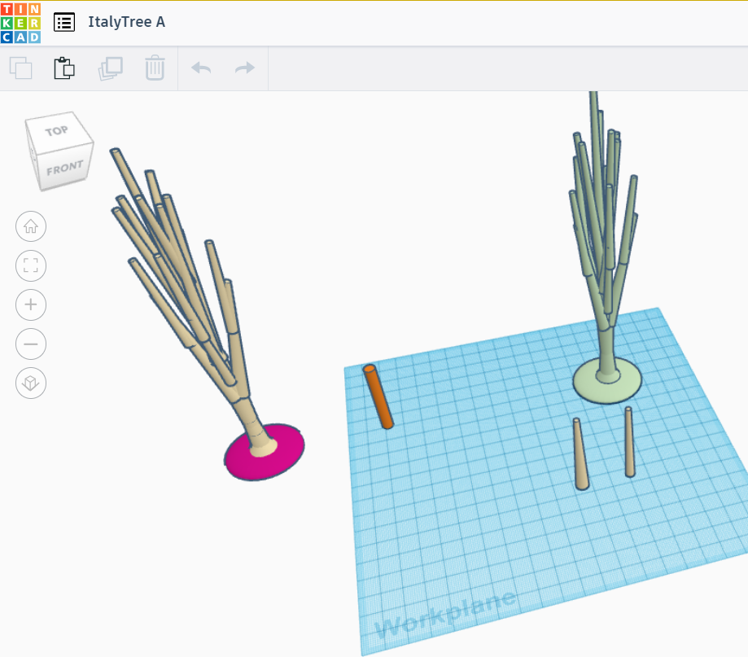
Task: Zoom out with the minus button
Action: [31, 344]
